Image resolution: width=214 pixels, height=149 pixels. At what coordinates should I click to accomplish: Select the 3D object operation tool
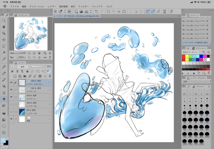(4, 33)
